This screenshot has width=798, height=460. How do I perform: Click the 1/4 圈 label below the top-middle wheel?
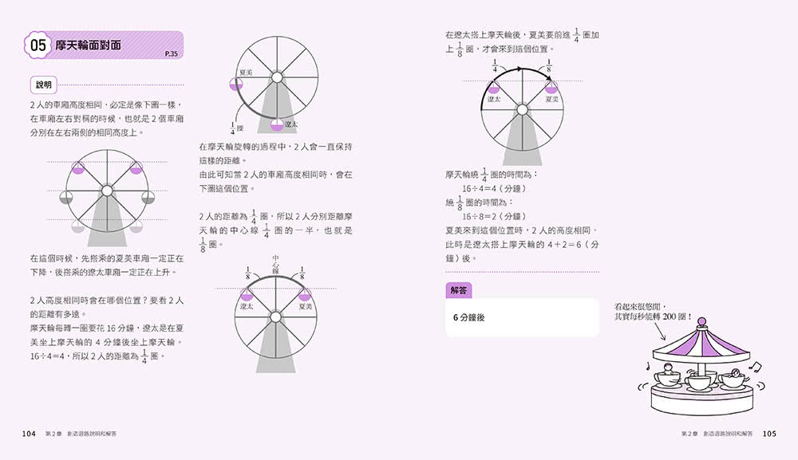coord(235,128)
